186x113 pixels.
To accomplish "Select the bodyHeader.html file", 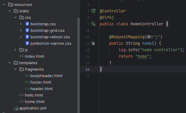I will tap(46, 76).
